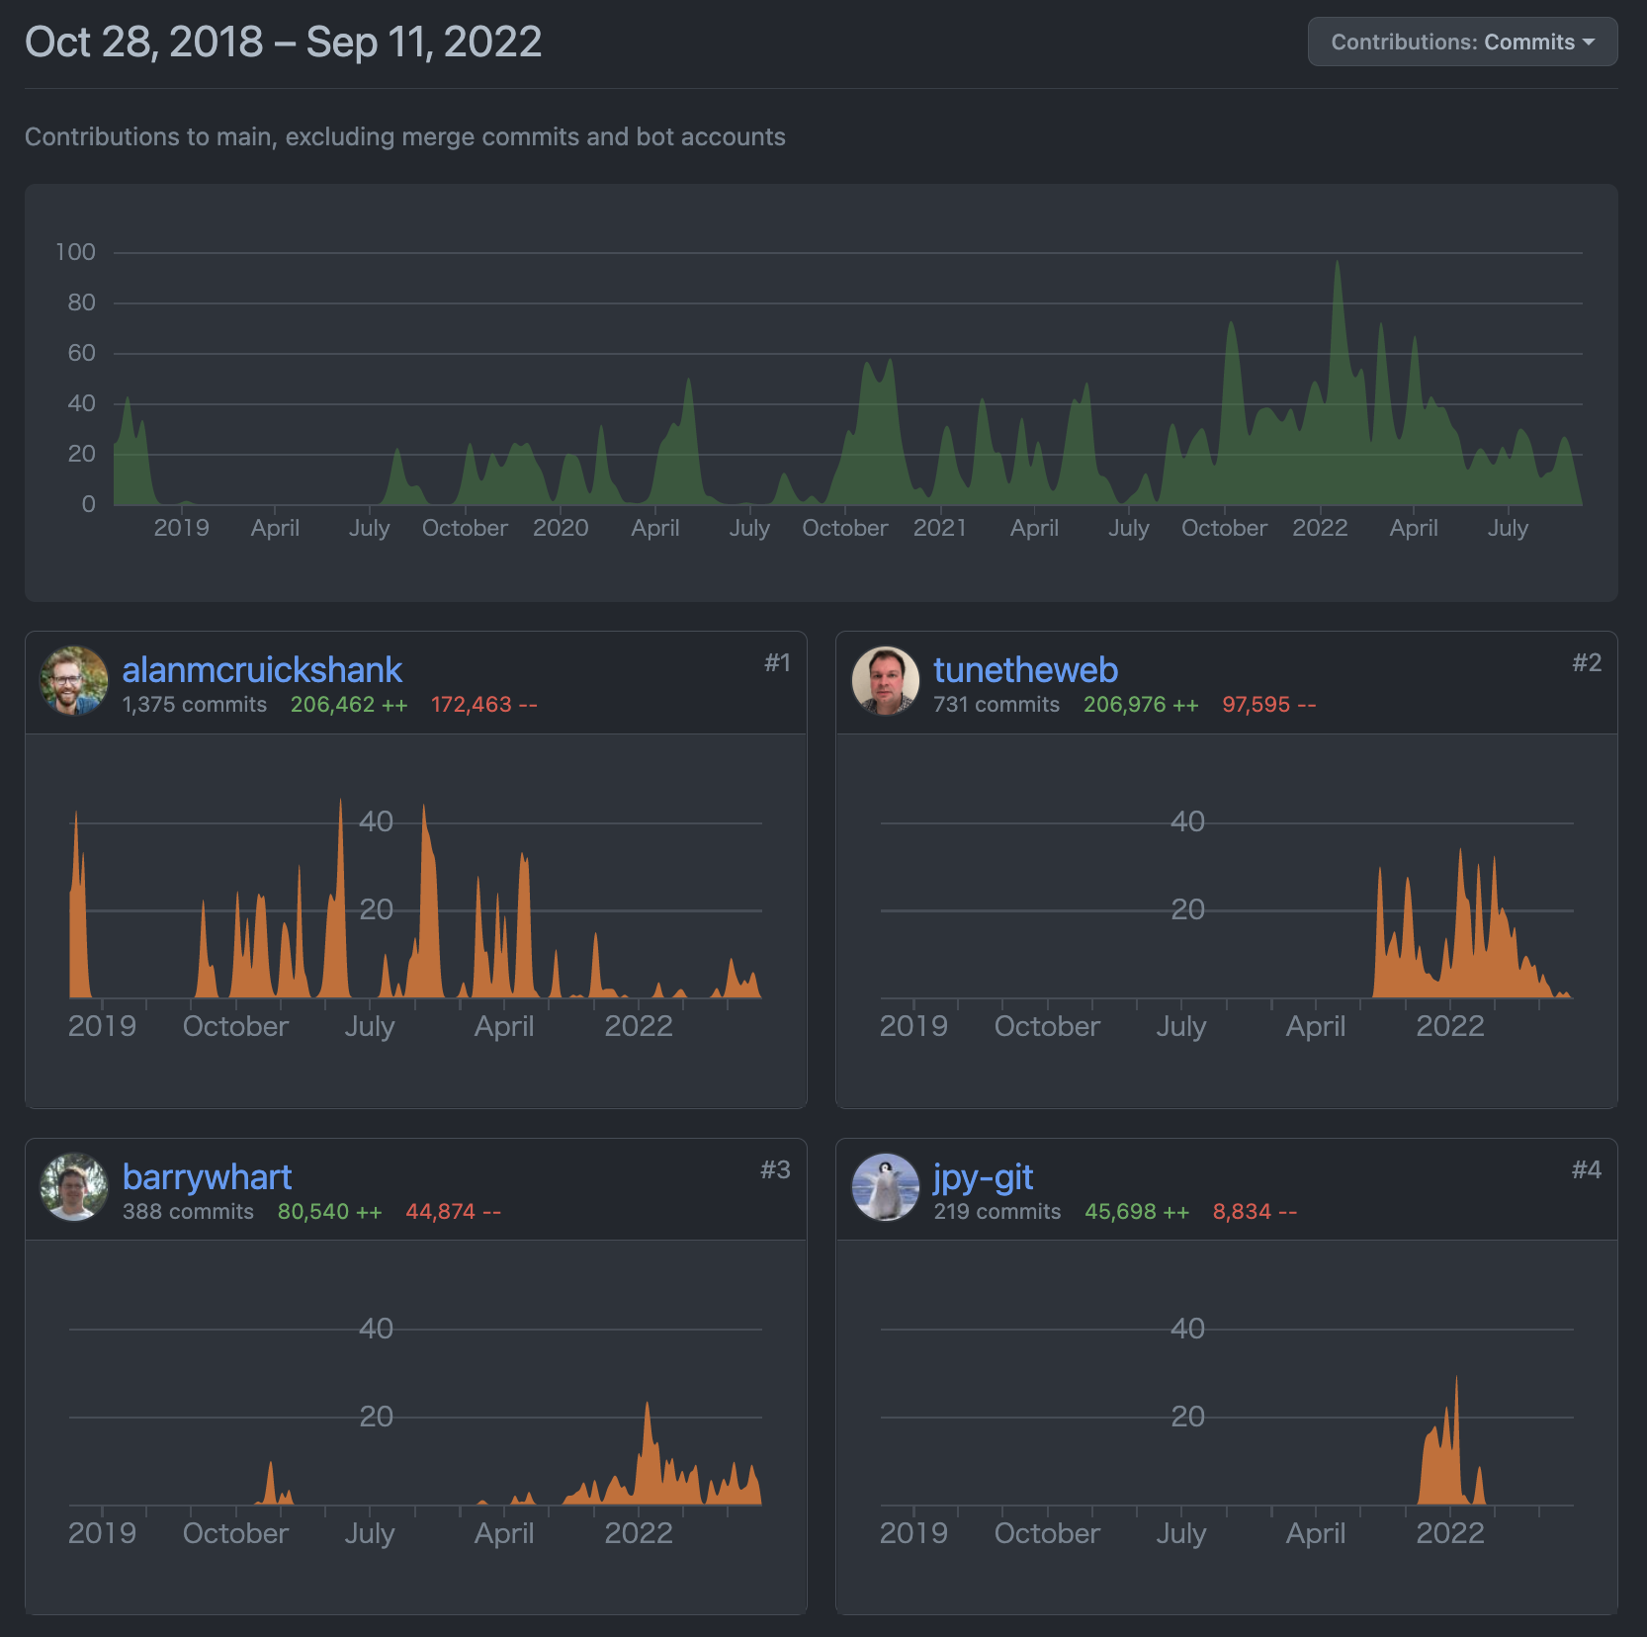Click the #1 rank label on alanmcruickshank's card
Screen dimensions: 1647x1637
(x=778, y=663)
